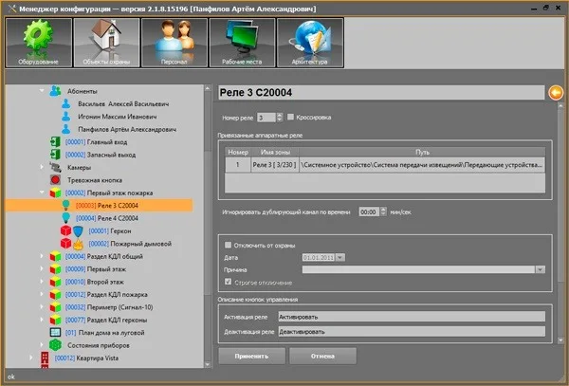This screenshot has height=386, width=569.
Task: Enable the Кроссировка checkbox
Action: [290, 117]
